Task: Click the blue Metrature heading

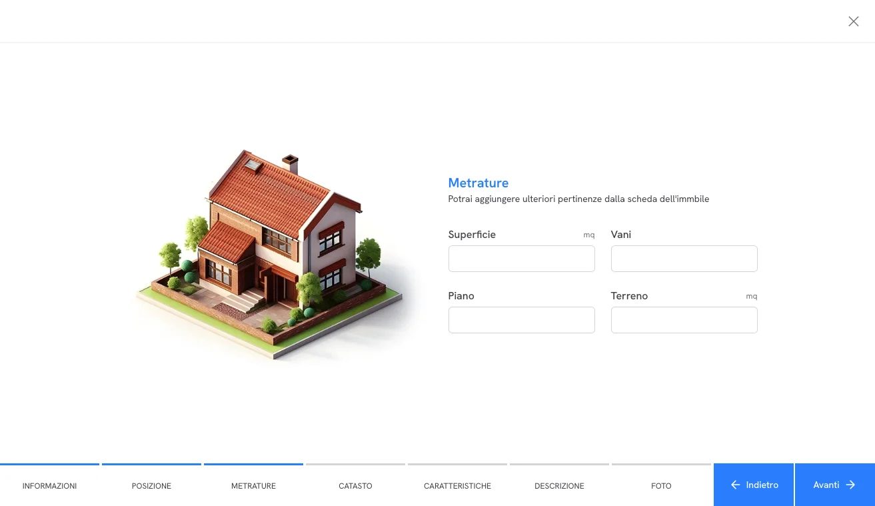Action: [478, 183]
